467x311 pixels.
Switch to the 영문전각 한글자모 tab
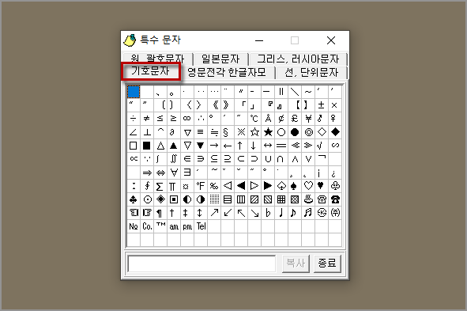click(x=226, y=73)
